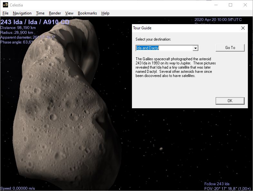Maximize the Celestia window
This screenshot has width=253, height=191.
click(230, 5)
